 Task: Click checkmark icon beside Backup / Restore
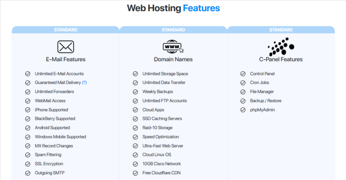[x=243, y=101]
